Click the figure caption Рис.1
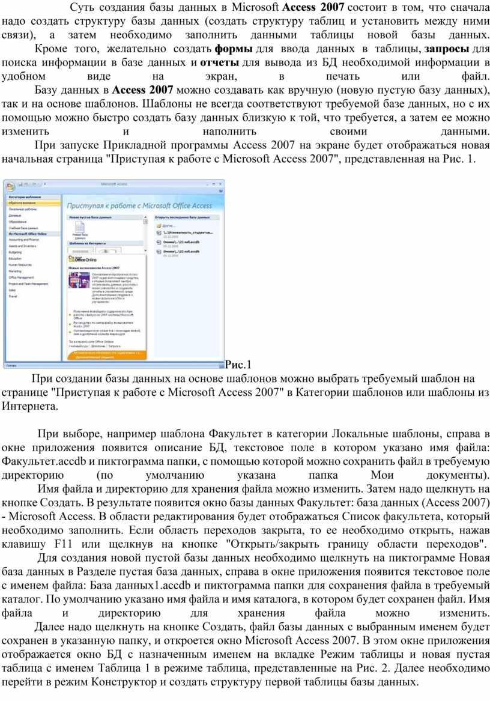The image size is (490, 701). (x=238, y=365)
